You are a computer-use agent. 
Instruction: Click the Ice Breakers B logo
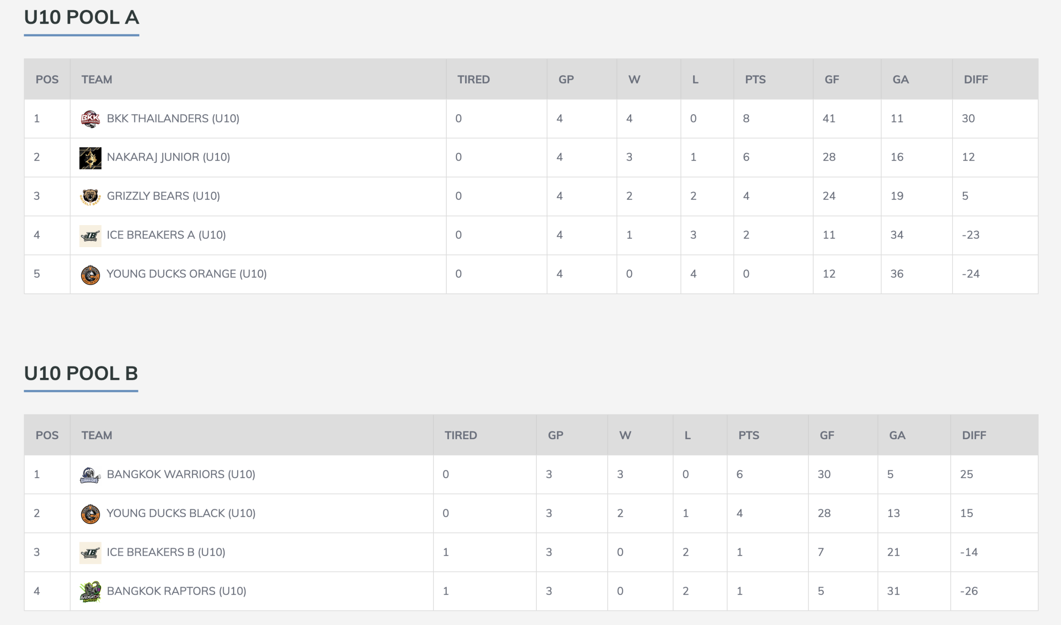pyautogui.click(x=90, y=553)
